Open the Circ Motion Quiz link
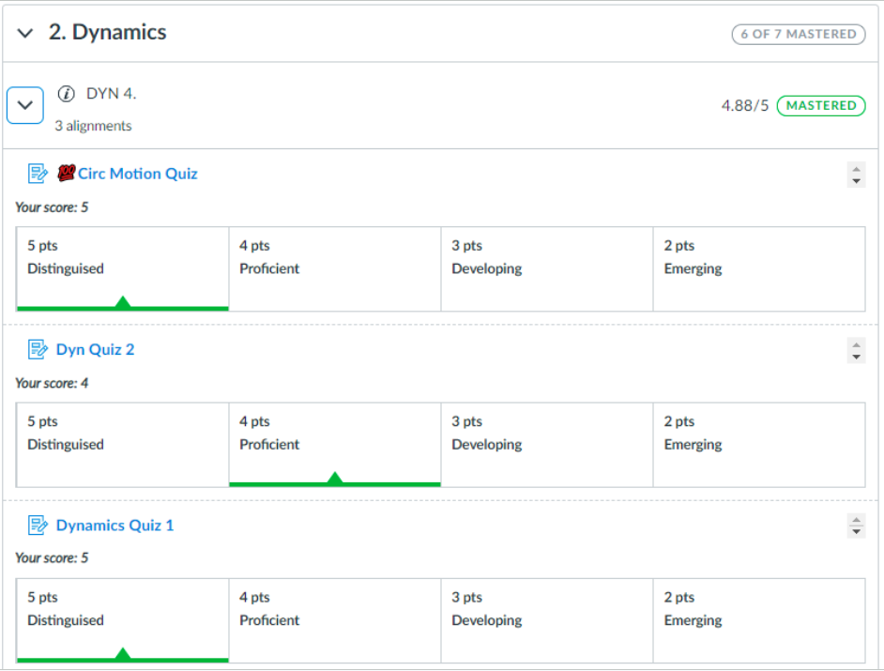The image size is (884, 671). [137, 174]
